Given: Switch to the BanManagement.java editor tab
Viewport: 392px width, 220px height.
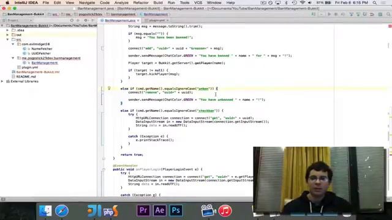Looking at the screenshot, I should (120, 20).
